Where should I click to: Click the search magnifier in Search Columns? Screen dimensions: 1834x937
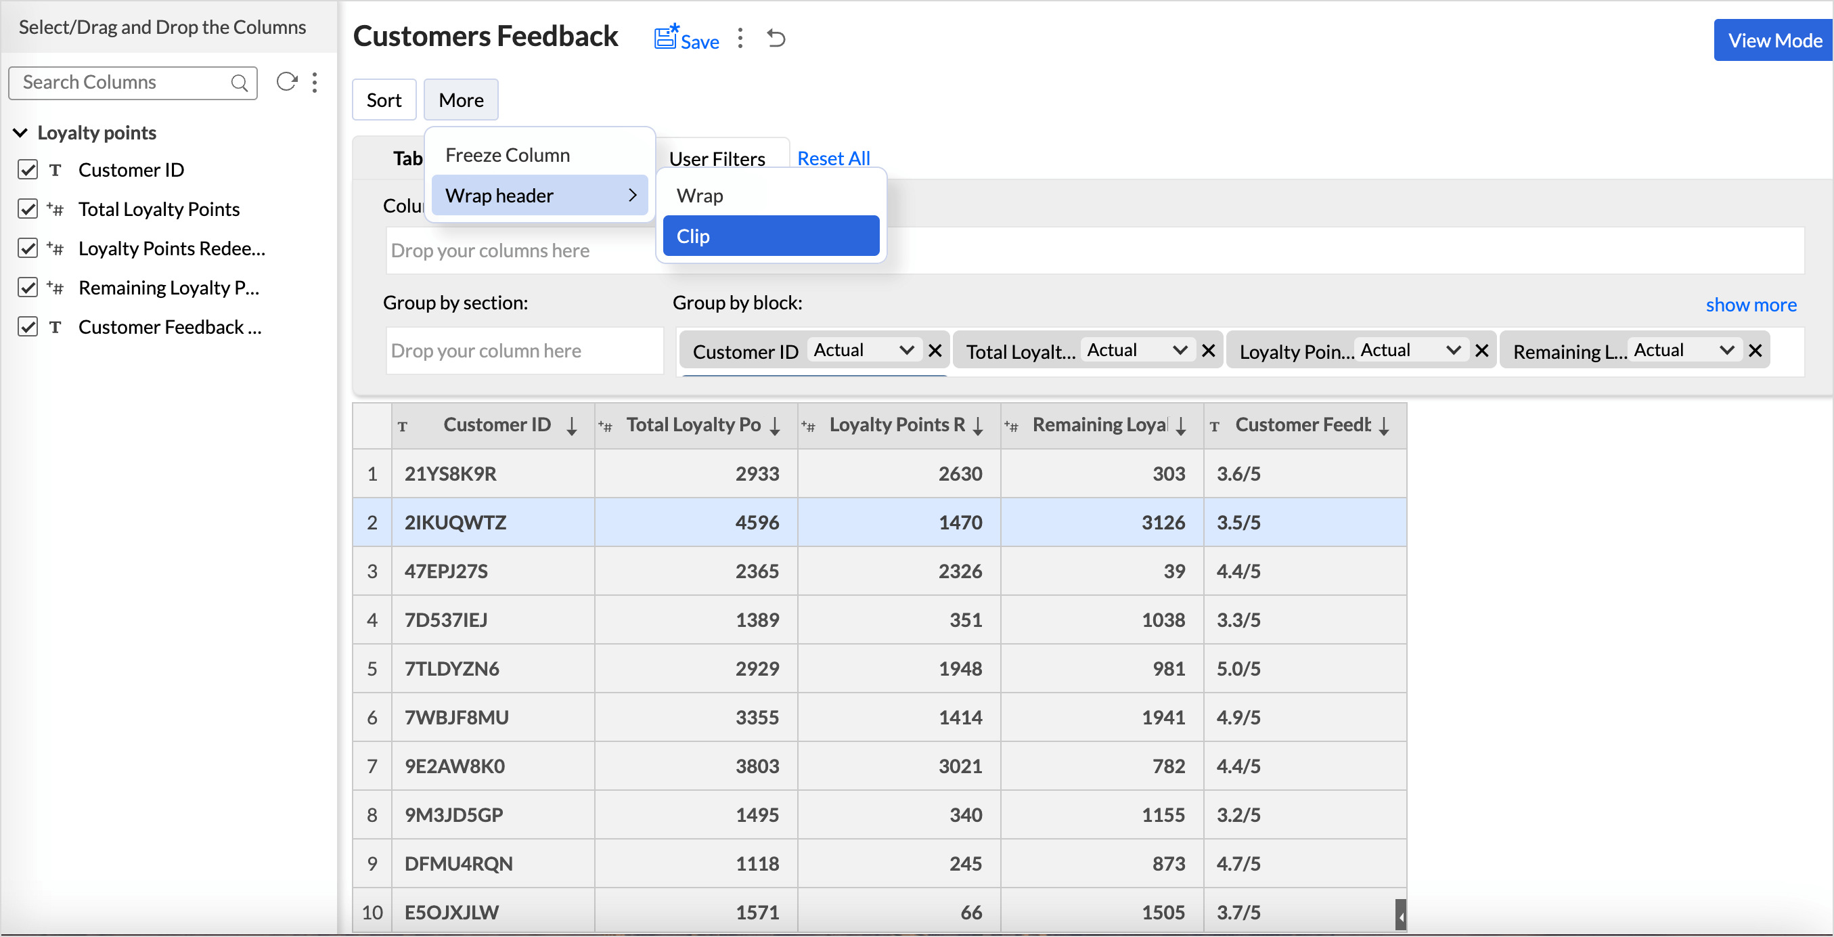(239, 83)
